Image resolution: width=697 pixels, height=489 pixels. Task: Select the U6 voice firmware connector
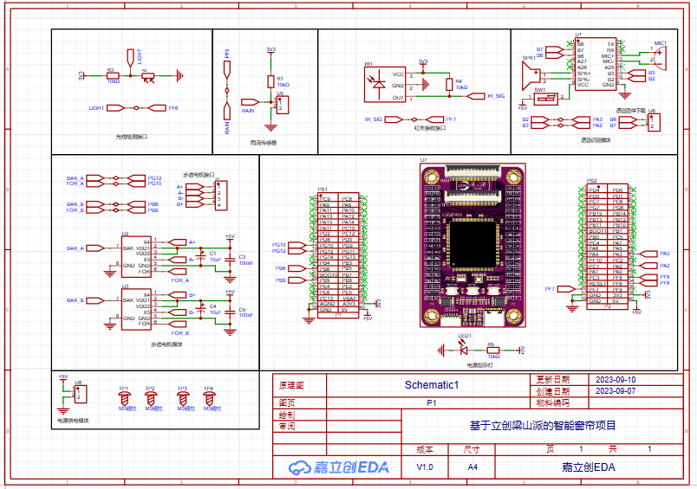(654, 123)
